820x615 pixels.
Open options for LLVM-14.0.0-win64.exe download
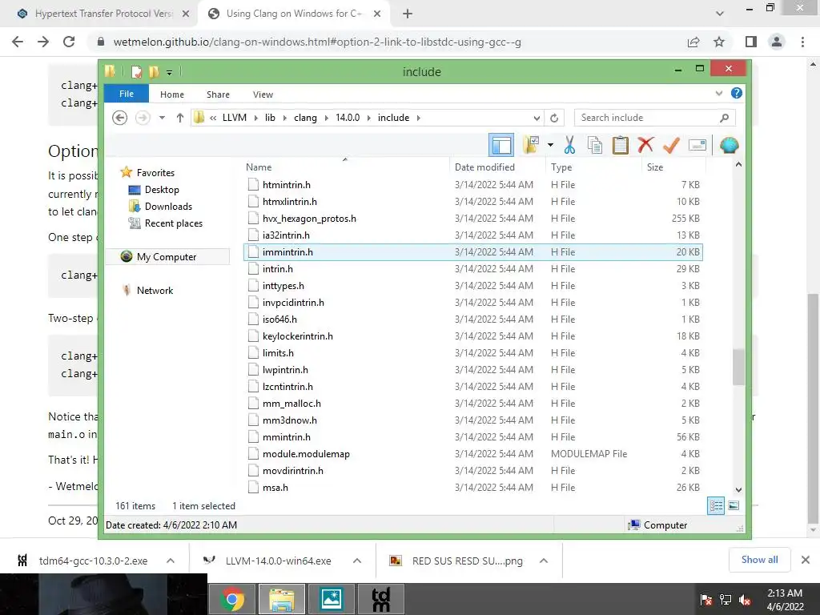pos(357,561)
